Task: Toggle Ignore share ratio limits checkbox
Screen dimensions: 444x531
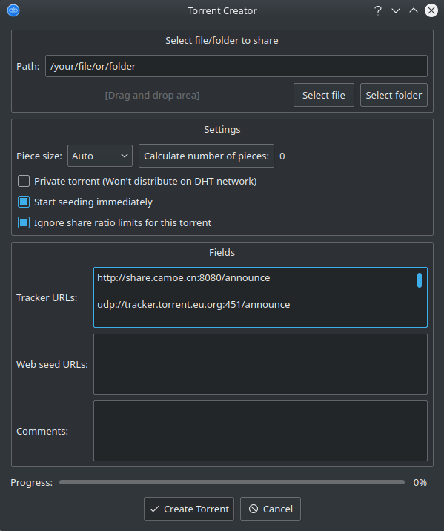Action: coord(24,222)
